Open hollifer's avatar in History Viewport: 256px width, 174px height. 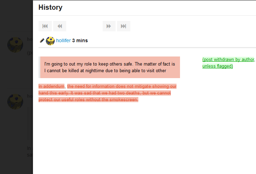pyautogui.click(x=50, y=41)
